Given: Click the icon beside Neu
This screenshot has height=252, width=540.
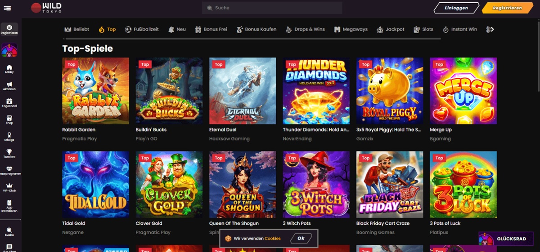Looking at the screenshot, I should coord(171,30).
